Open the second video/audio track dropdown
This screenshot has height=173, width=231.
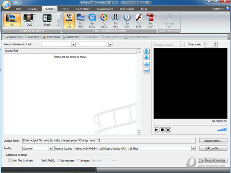[110, 44]
